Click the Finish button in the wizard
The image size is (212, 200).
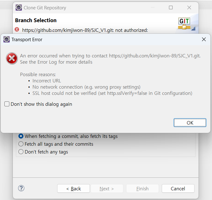(142, 188)
